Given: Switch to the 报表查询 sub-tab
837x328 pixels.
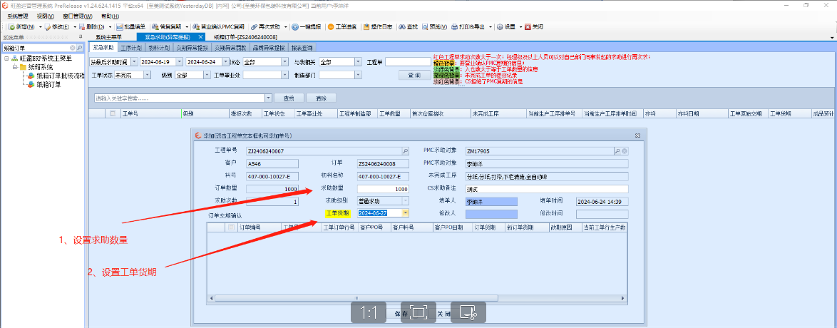Looking at the screenshot, I should [303, 48].
